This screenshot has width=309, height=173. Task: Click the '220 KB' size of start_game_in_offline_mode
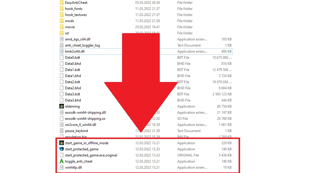tap(226, 143)
